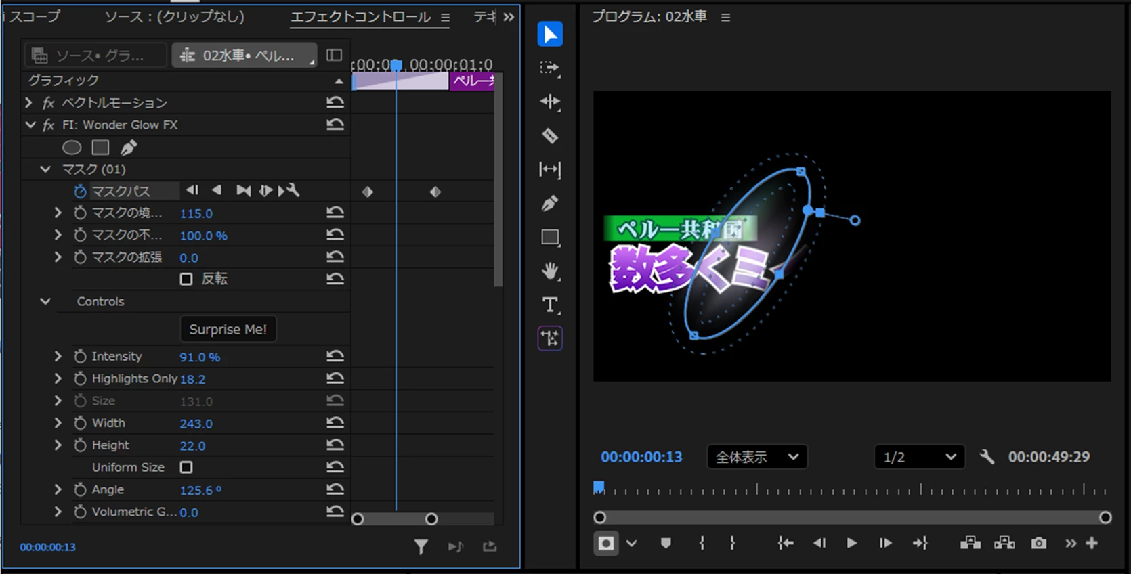1131x574 pixels.
Task: Reset the Angle parameter
Action: pyautogui.click(x=335, y=490)
